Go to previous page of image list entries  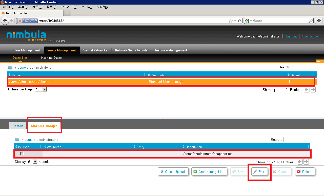click(307, 90)
